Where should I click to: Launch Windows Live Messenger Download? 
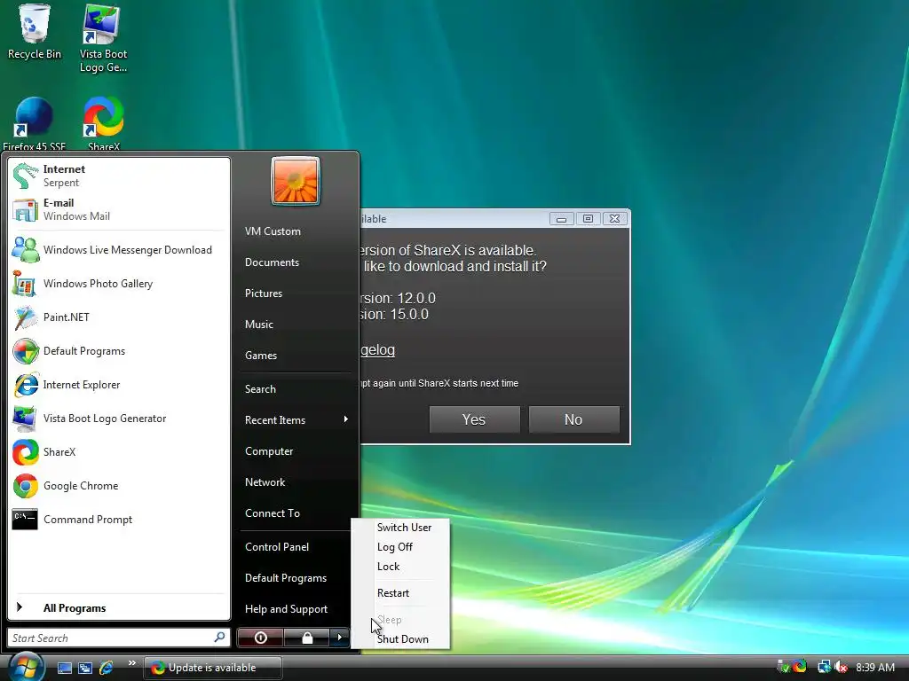tap(119, 249)
